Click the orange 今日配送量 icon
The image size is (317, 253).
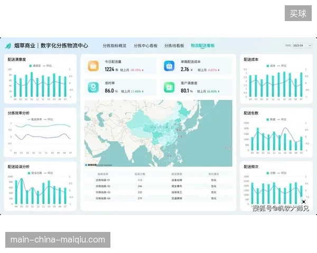93,66
